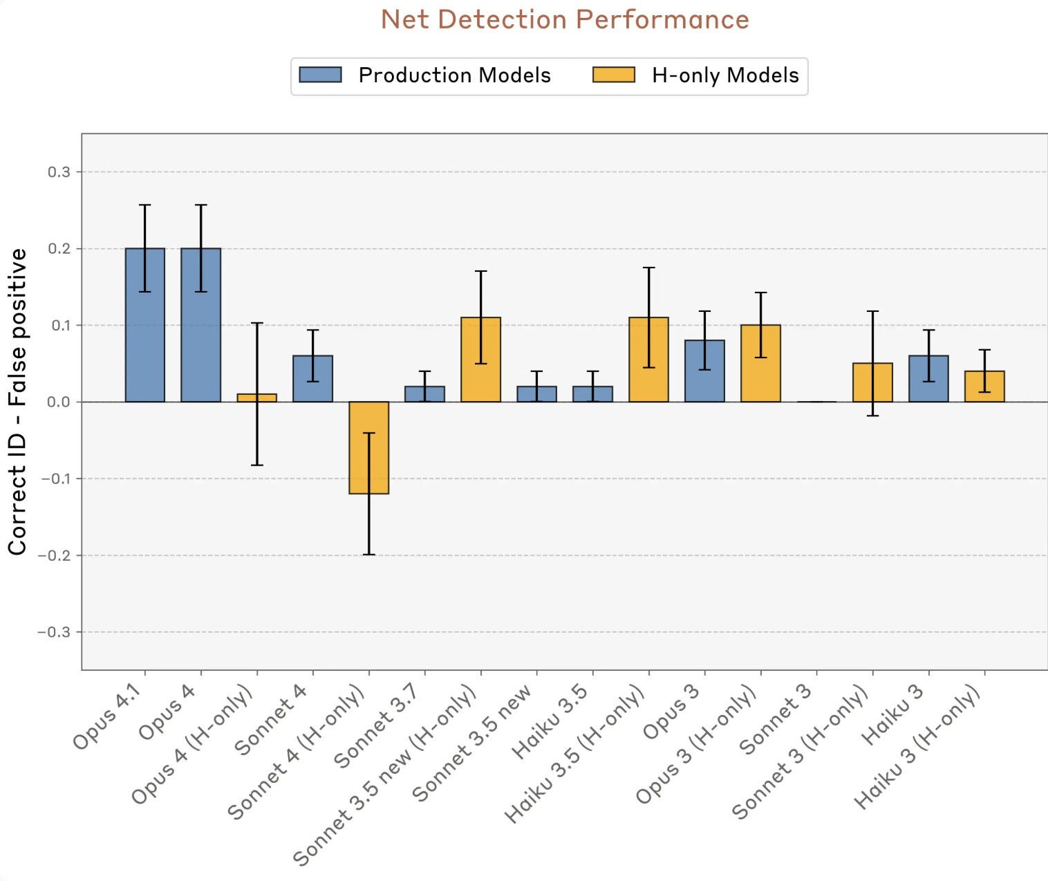Click the 0.3 y-axis tick label

tap(59, 172)
